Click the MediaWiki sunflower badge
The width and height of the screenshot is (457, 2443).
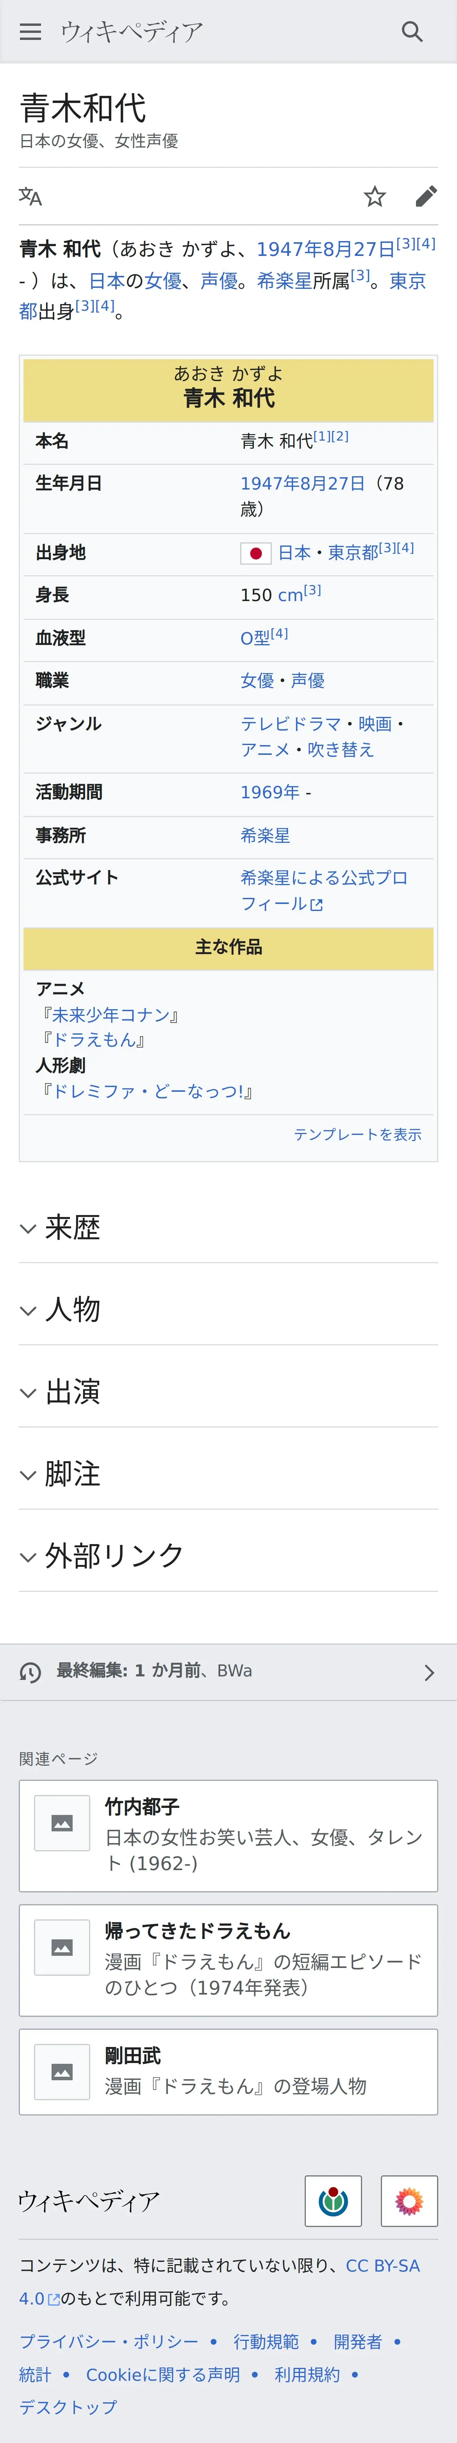[x=409, y=2200]
